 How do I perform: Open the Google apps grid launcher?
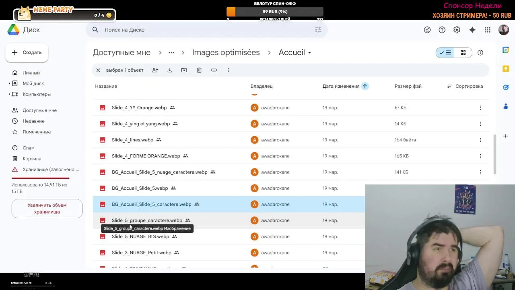pyautogui.click(x=488, y=30)
